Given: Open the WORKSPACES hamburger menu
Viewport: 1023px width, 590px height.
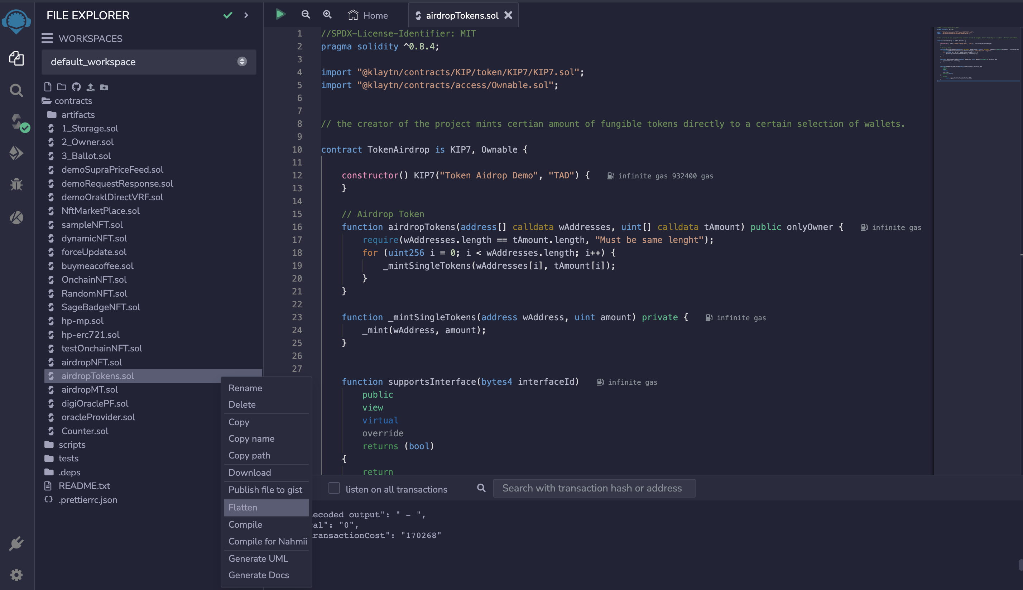Looking at the screenshot, I should [x=47, y=38].
